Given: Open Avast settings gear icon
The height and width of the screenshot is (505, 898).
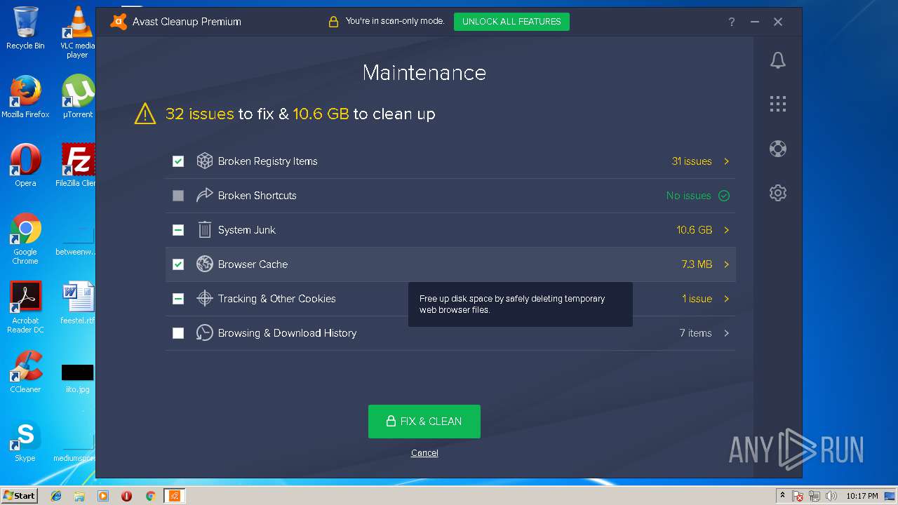Looking at the screenshot, I should pyautogui.click(x=777, y=193).
